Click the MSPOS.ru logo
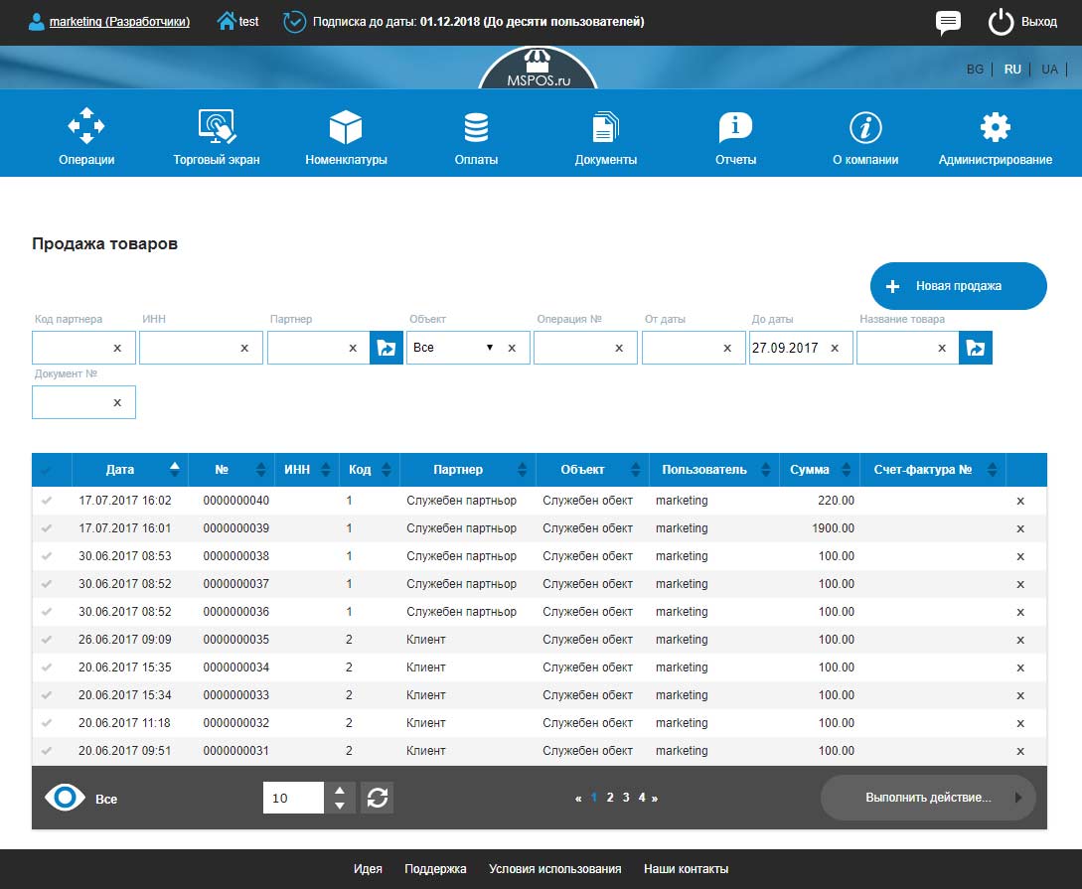Screen dimensions: 1082x889 coord(539,69)
